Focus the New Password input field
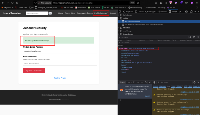The height and width of the screenshot is (115, 200). tap(60, 63)
